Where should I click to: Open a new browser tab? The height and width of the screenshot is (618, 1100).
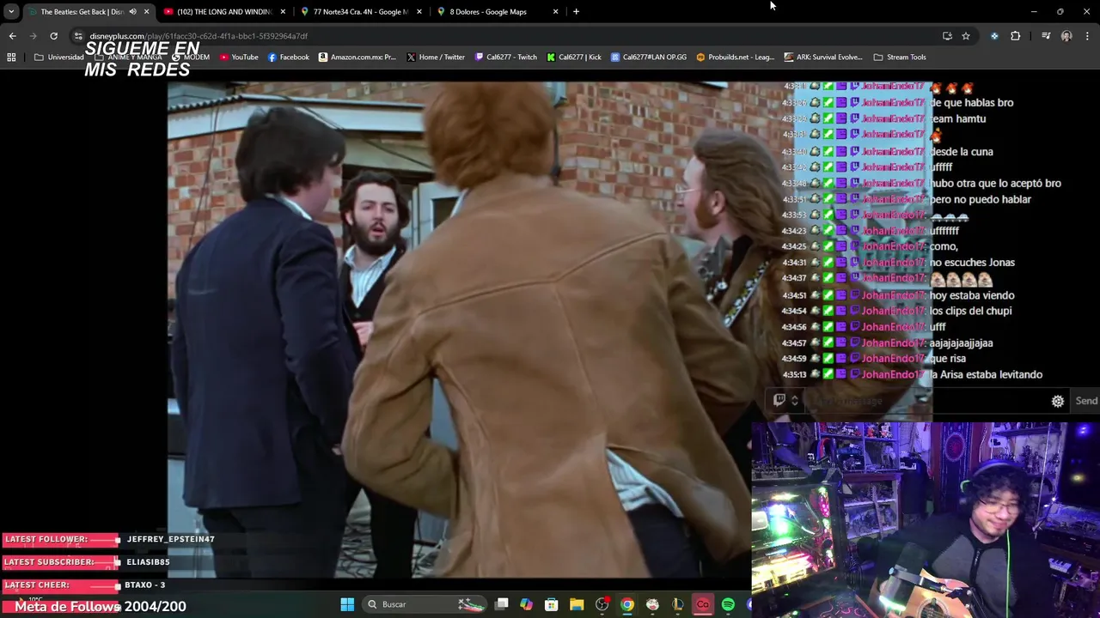(x=576, y=11)
